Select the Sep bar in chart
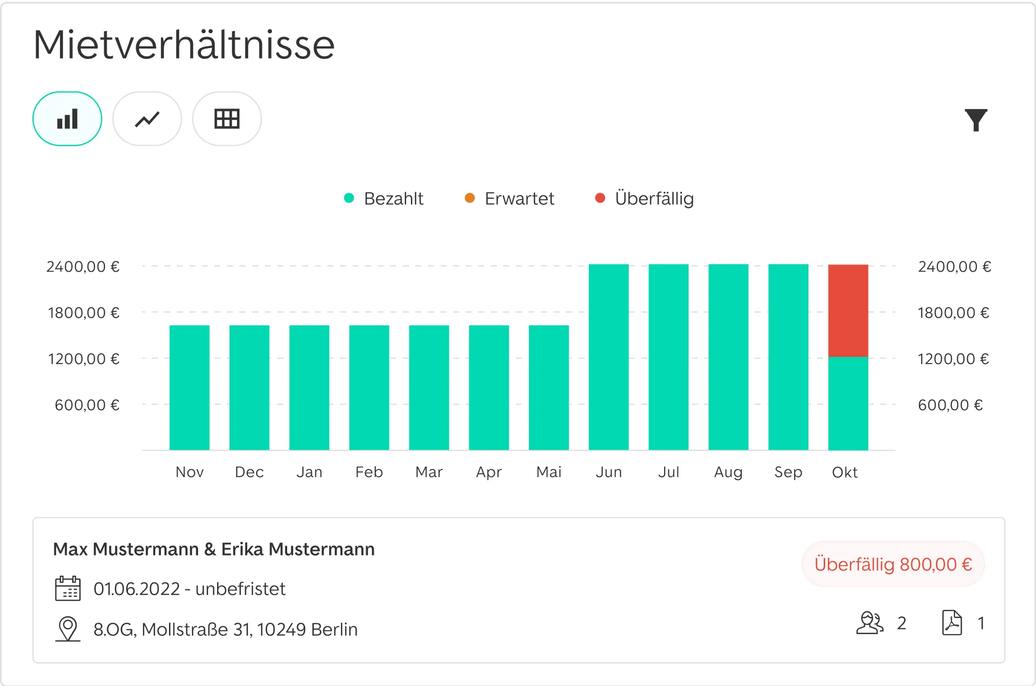This screenshot has width=1036, height=686. point(788,357)
